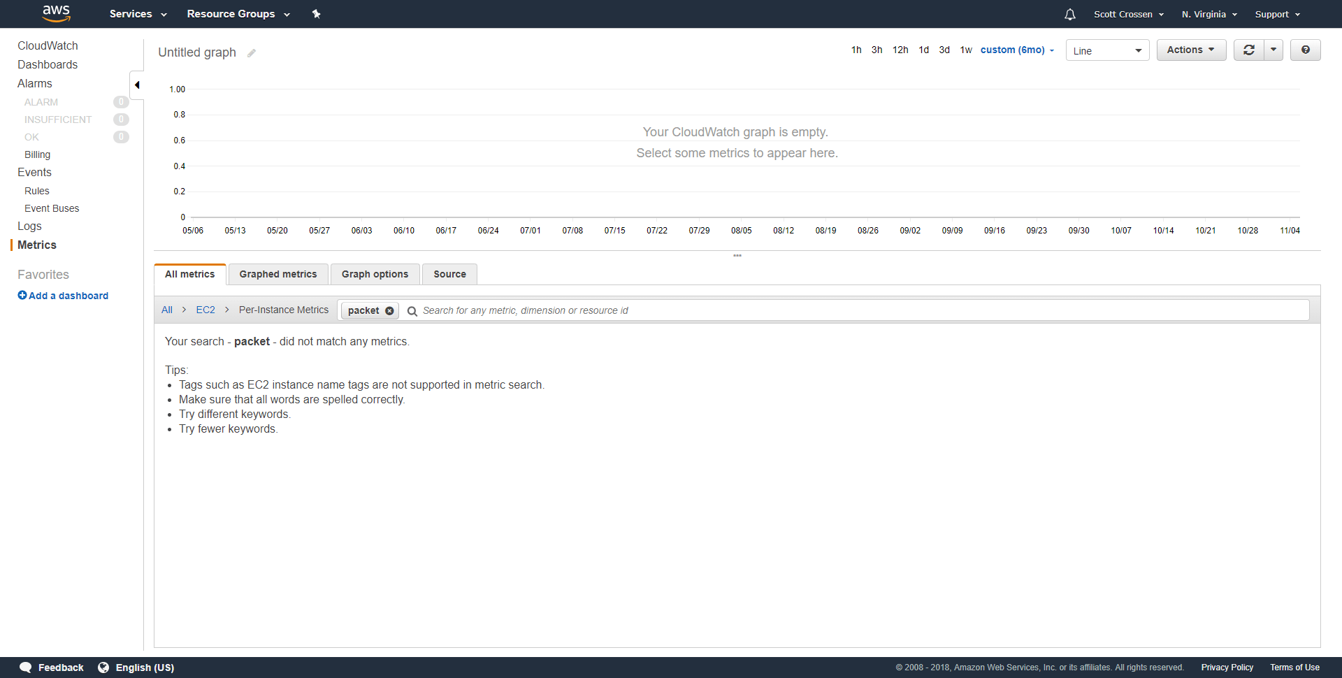
Task: Select the 3d time range
Action: pos(944,50)
